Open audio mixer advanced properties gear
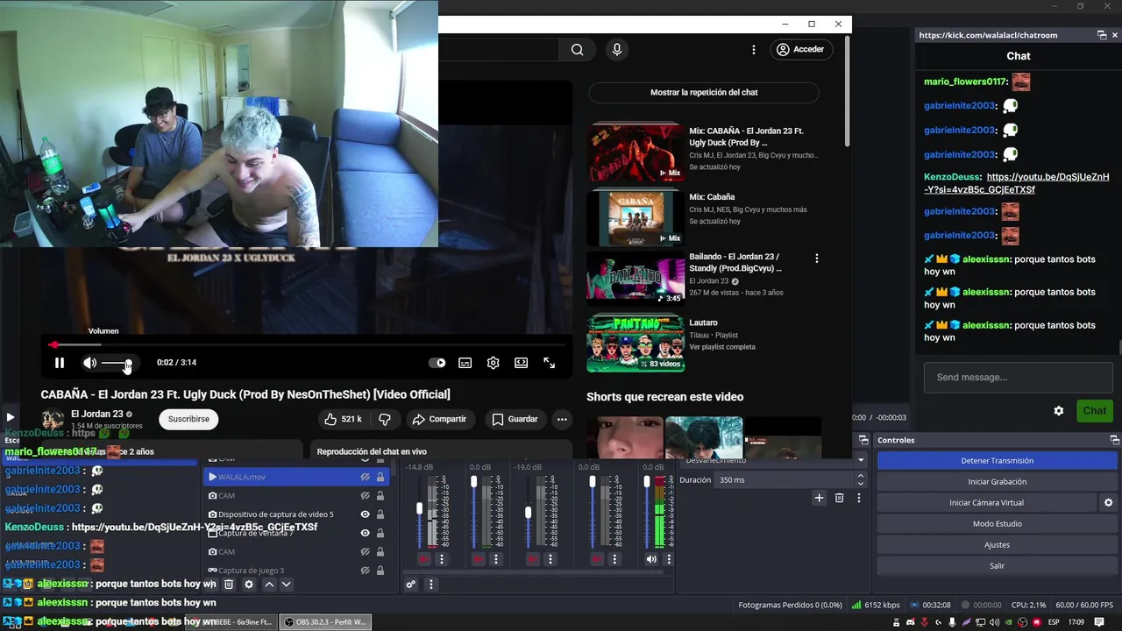This screenshot has width=1122, height=631. click(x=410, y=584)
